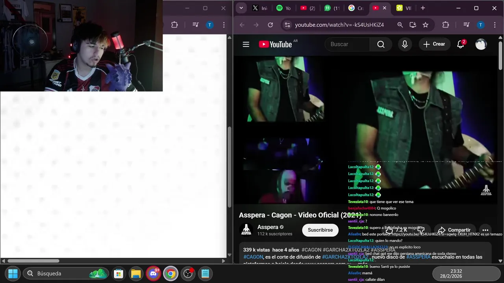The height and width of the screenshot is (283, 504).
Task: Open YouTube notifications bell
Action: [x=461, y=44]
